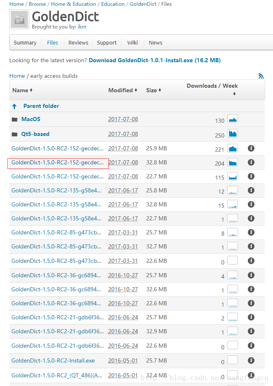View info icon for 85-g473cb 22.6 MB file
The height and width of the screenshot is (386, 273).
[x=251, y=261]
